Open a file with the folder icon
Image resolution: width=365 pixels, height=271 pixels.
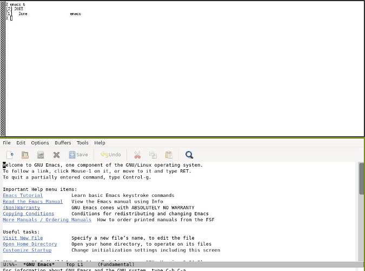(x=25, y=155)
